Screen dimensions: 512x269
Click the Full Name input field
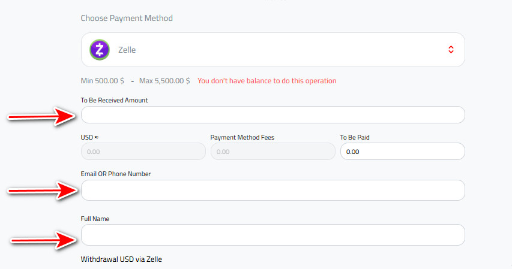pos(273,235)
